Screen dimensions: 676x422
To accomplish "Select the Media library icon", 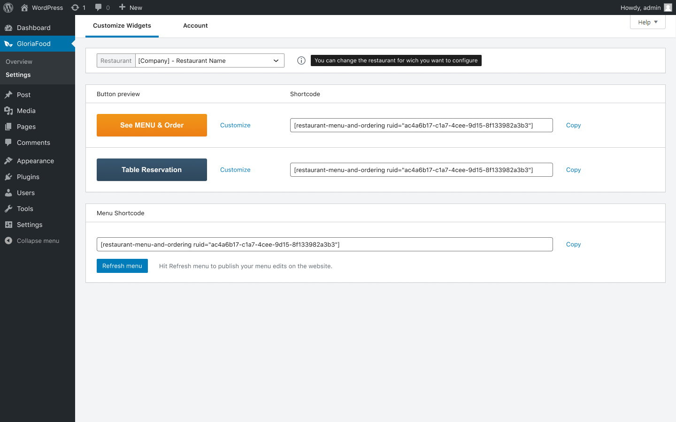I will 8,111.
